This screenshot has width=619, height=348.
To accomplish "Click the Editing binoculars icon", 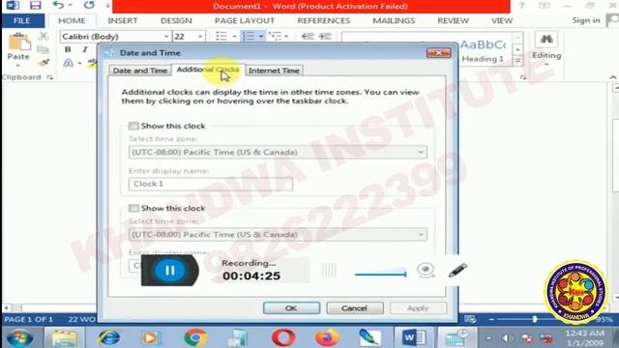I will coord(546,39).
